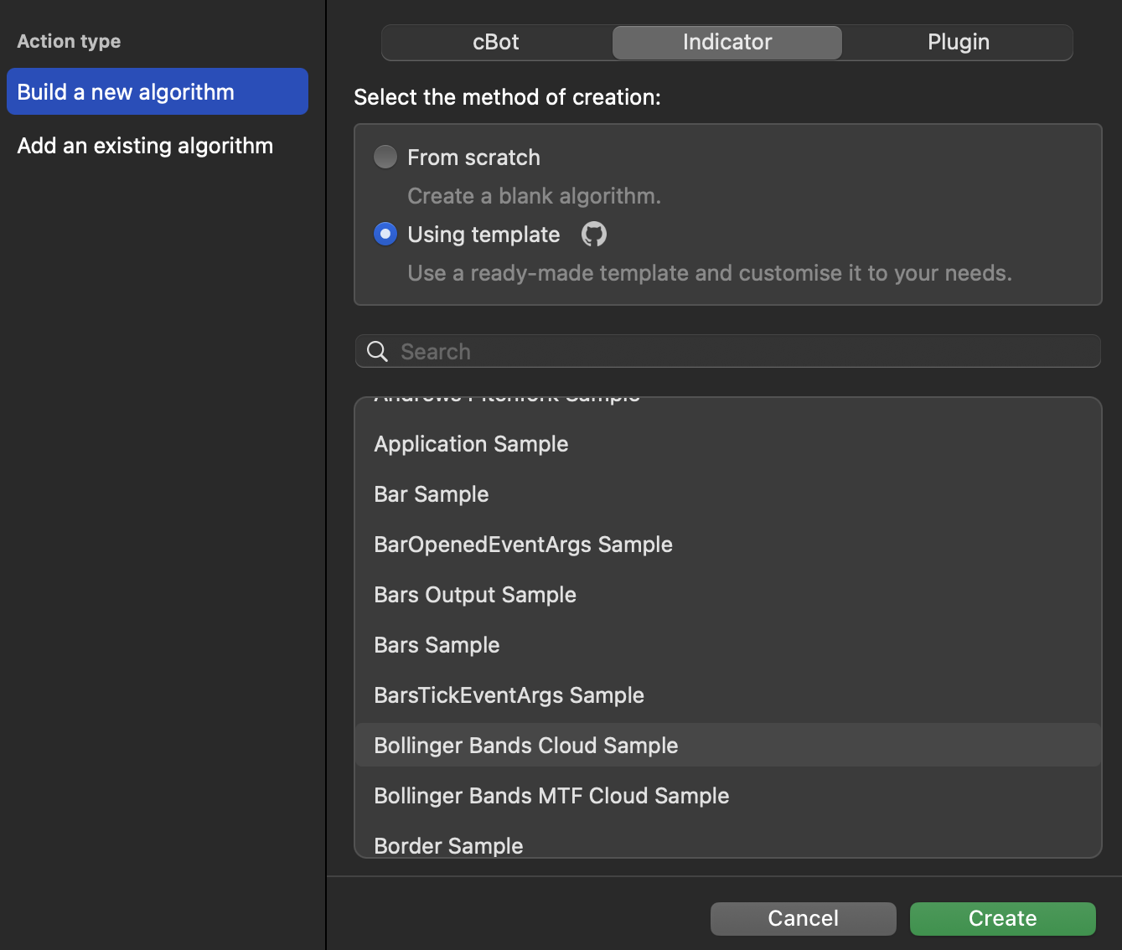Select Bars Output Sample template
The height and width of the screenshot is (950, 1122).
(x=475, y=595)
